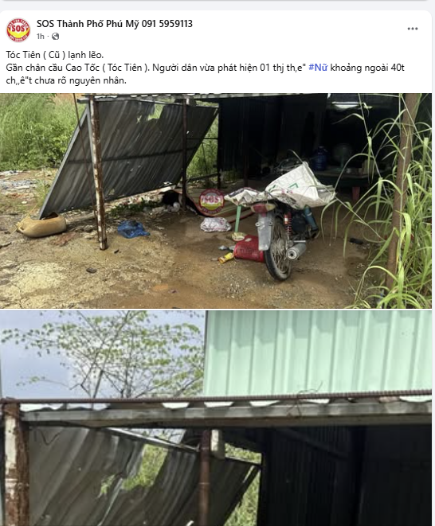Image resolution: width=435 pixels, height=526 pixels.
Task: Open the SOS page profile picture
Action: coord(18,29)
